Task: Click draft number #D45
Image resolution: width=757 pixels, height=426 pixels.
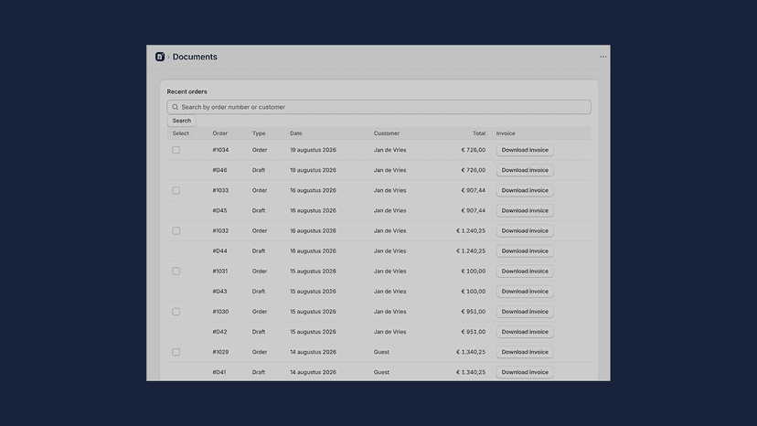Action: (x=219, y=211)
